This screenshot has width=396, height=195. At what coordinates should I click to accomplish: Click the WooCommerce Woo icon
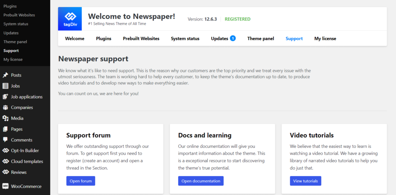(5, 186)
